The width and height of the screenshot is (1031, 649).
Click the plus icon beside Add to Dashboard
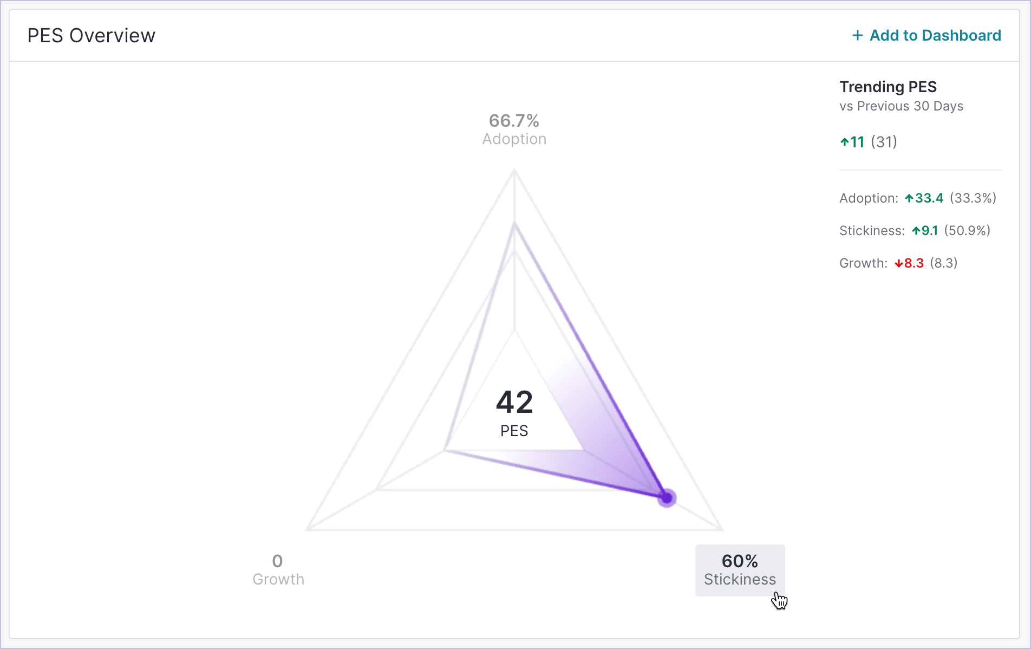click(857, 36)
